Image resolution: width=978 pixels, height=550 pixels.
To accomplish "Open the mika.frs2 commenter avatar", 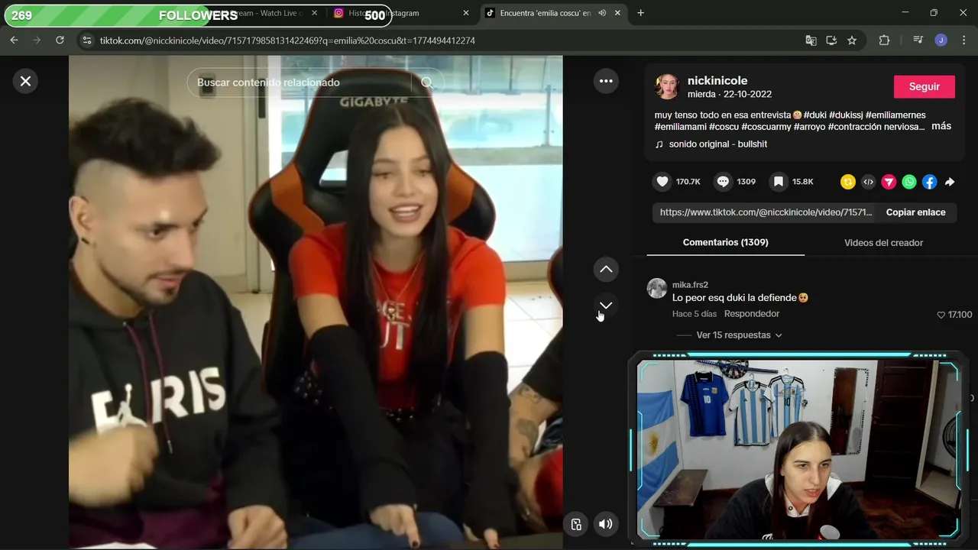I will [657, 288].
